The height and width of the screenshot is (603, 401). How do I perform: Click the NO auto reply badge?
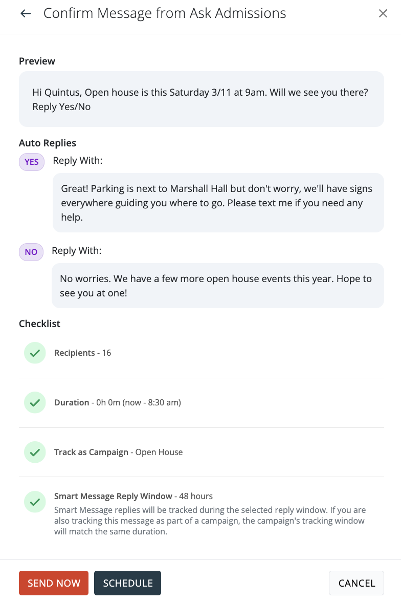pos(31,252)
